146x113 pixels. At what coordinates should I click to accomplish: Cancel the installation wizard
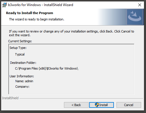click(129, 105)
